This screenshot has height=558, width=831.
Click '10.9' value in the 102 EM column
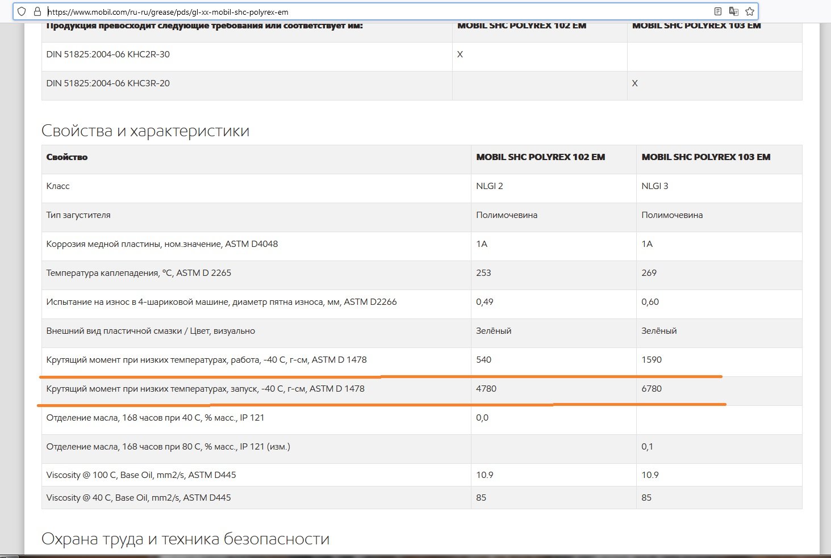click(485, 475)
